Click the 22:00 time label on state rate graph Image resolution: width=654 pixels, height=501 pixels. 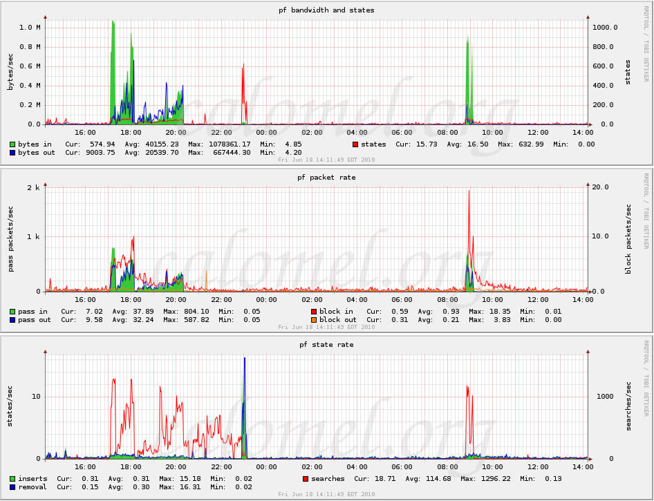[221, 467]
